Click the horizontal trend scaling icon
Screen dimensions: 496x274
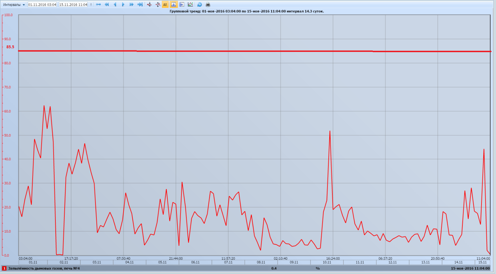[x=149, y=4]
